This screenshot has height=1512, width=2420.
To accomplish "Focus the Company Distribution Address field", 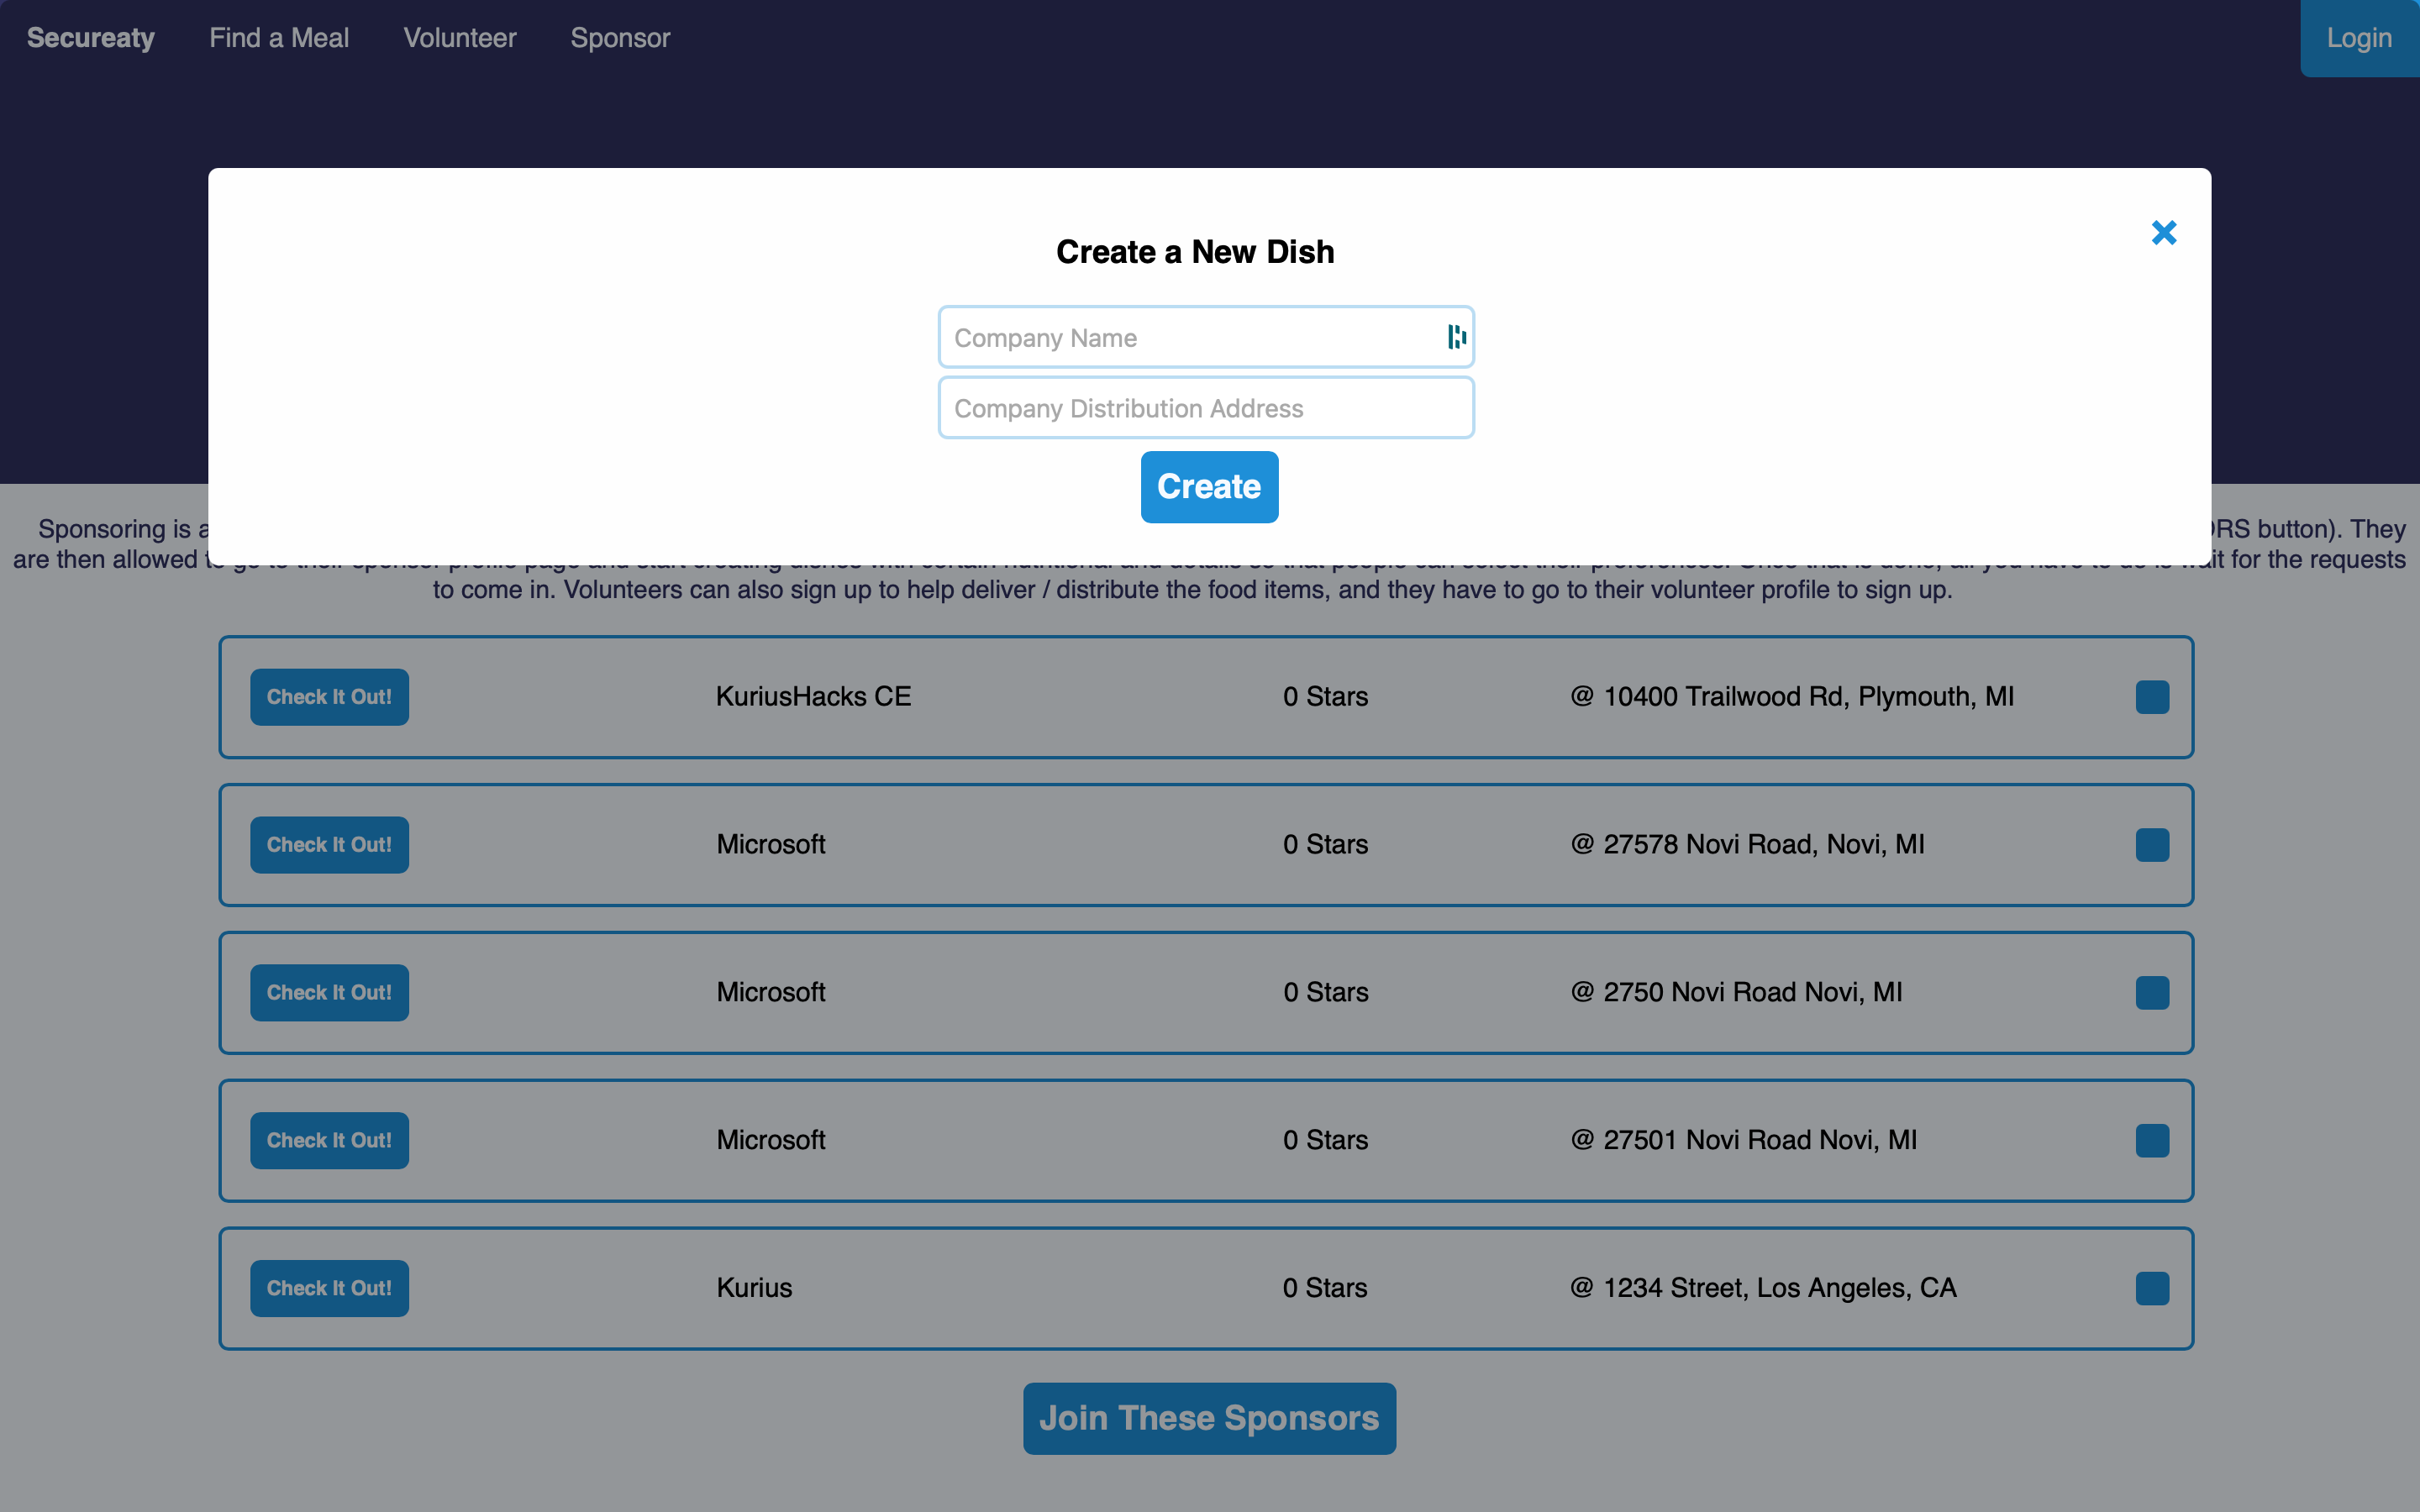I will [x=1205, y=408].
